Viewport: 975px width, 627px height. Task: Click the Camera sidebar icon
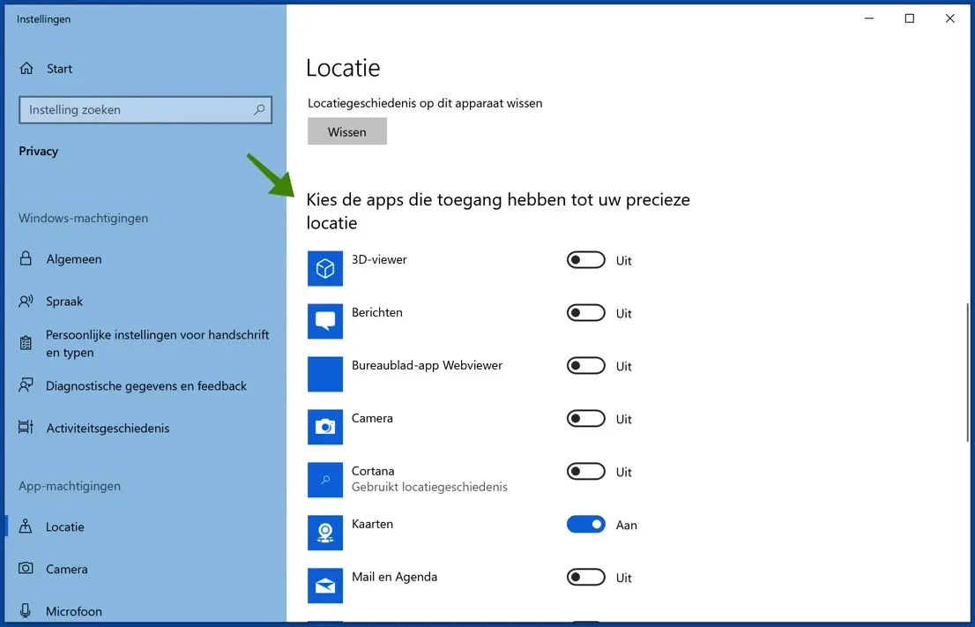click(x=26, y=568)
